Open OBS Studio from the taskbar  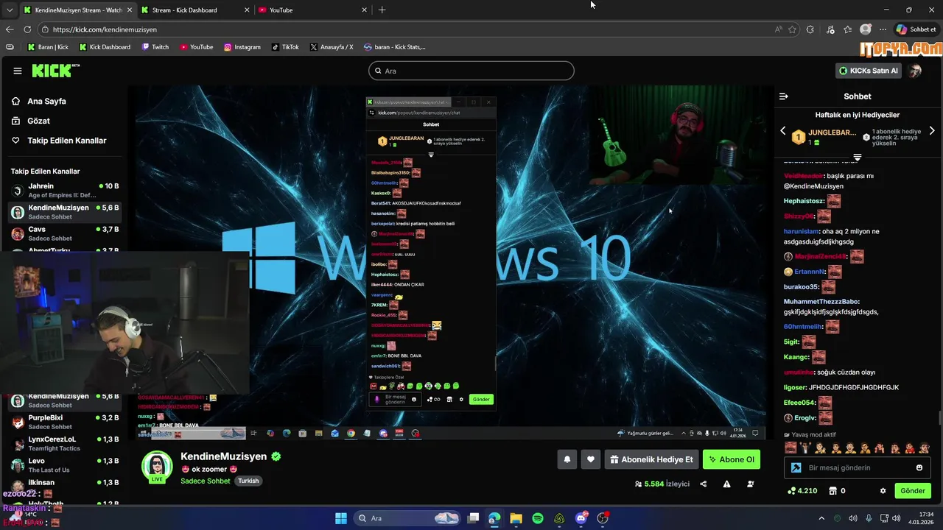coord(603,518)
